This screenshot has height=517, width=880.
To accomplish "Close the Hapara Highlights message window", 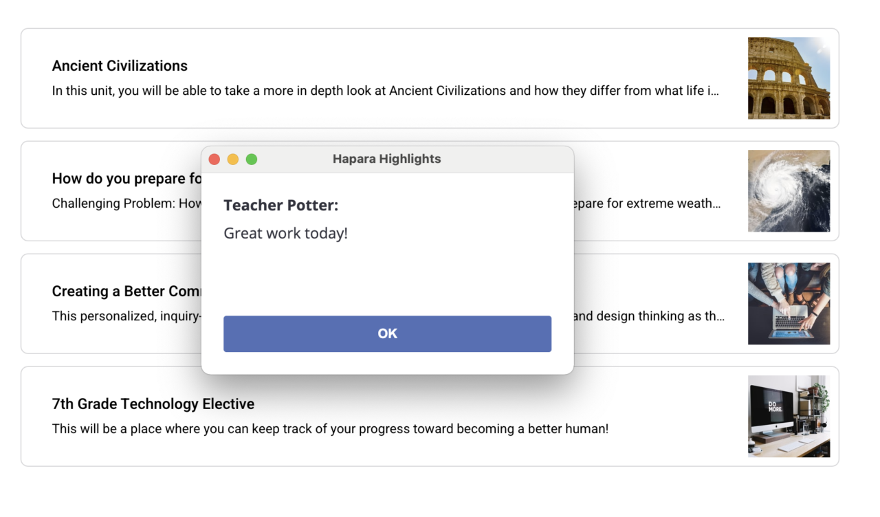I will [x=214, y=159].
